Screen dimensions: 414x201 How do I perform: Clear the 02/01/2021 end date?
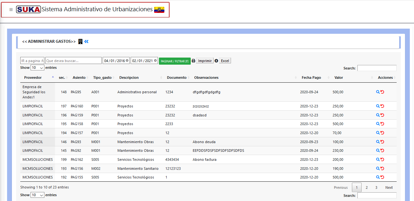(x=155, y=60)
